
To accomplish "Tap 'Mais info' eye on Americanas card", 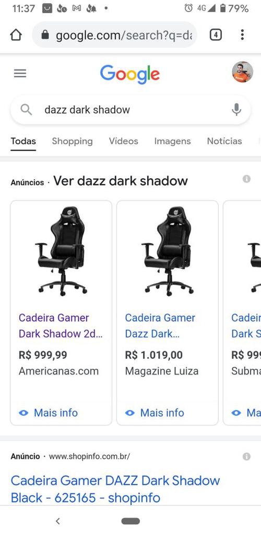I will coord(48,413).
